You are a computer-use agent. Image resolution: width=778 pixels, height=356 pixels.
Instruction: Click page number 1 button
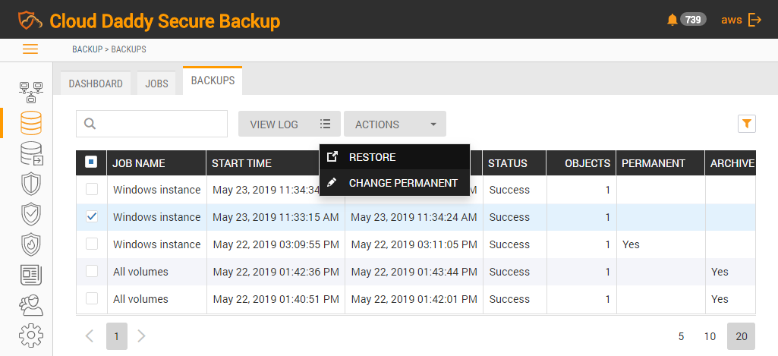117,336
